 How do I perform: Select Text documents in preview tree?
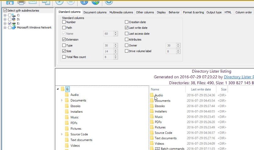point(81,140)
